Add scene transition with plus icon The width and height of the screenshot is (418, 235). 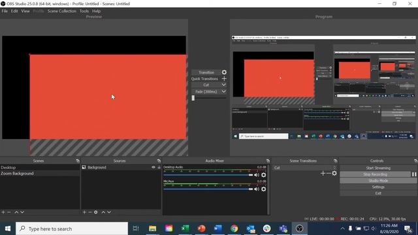(x=323, y=174)
